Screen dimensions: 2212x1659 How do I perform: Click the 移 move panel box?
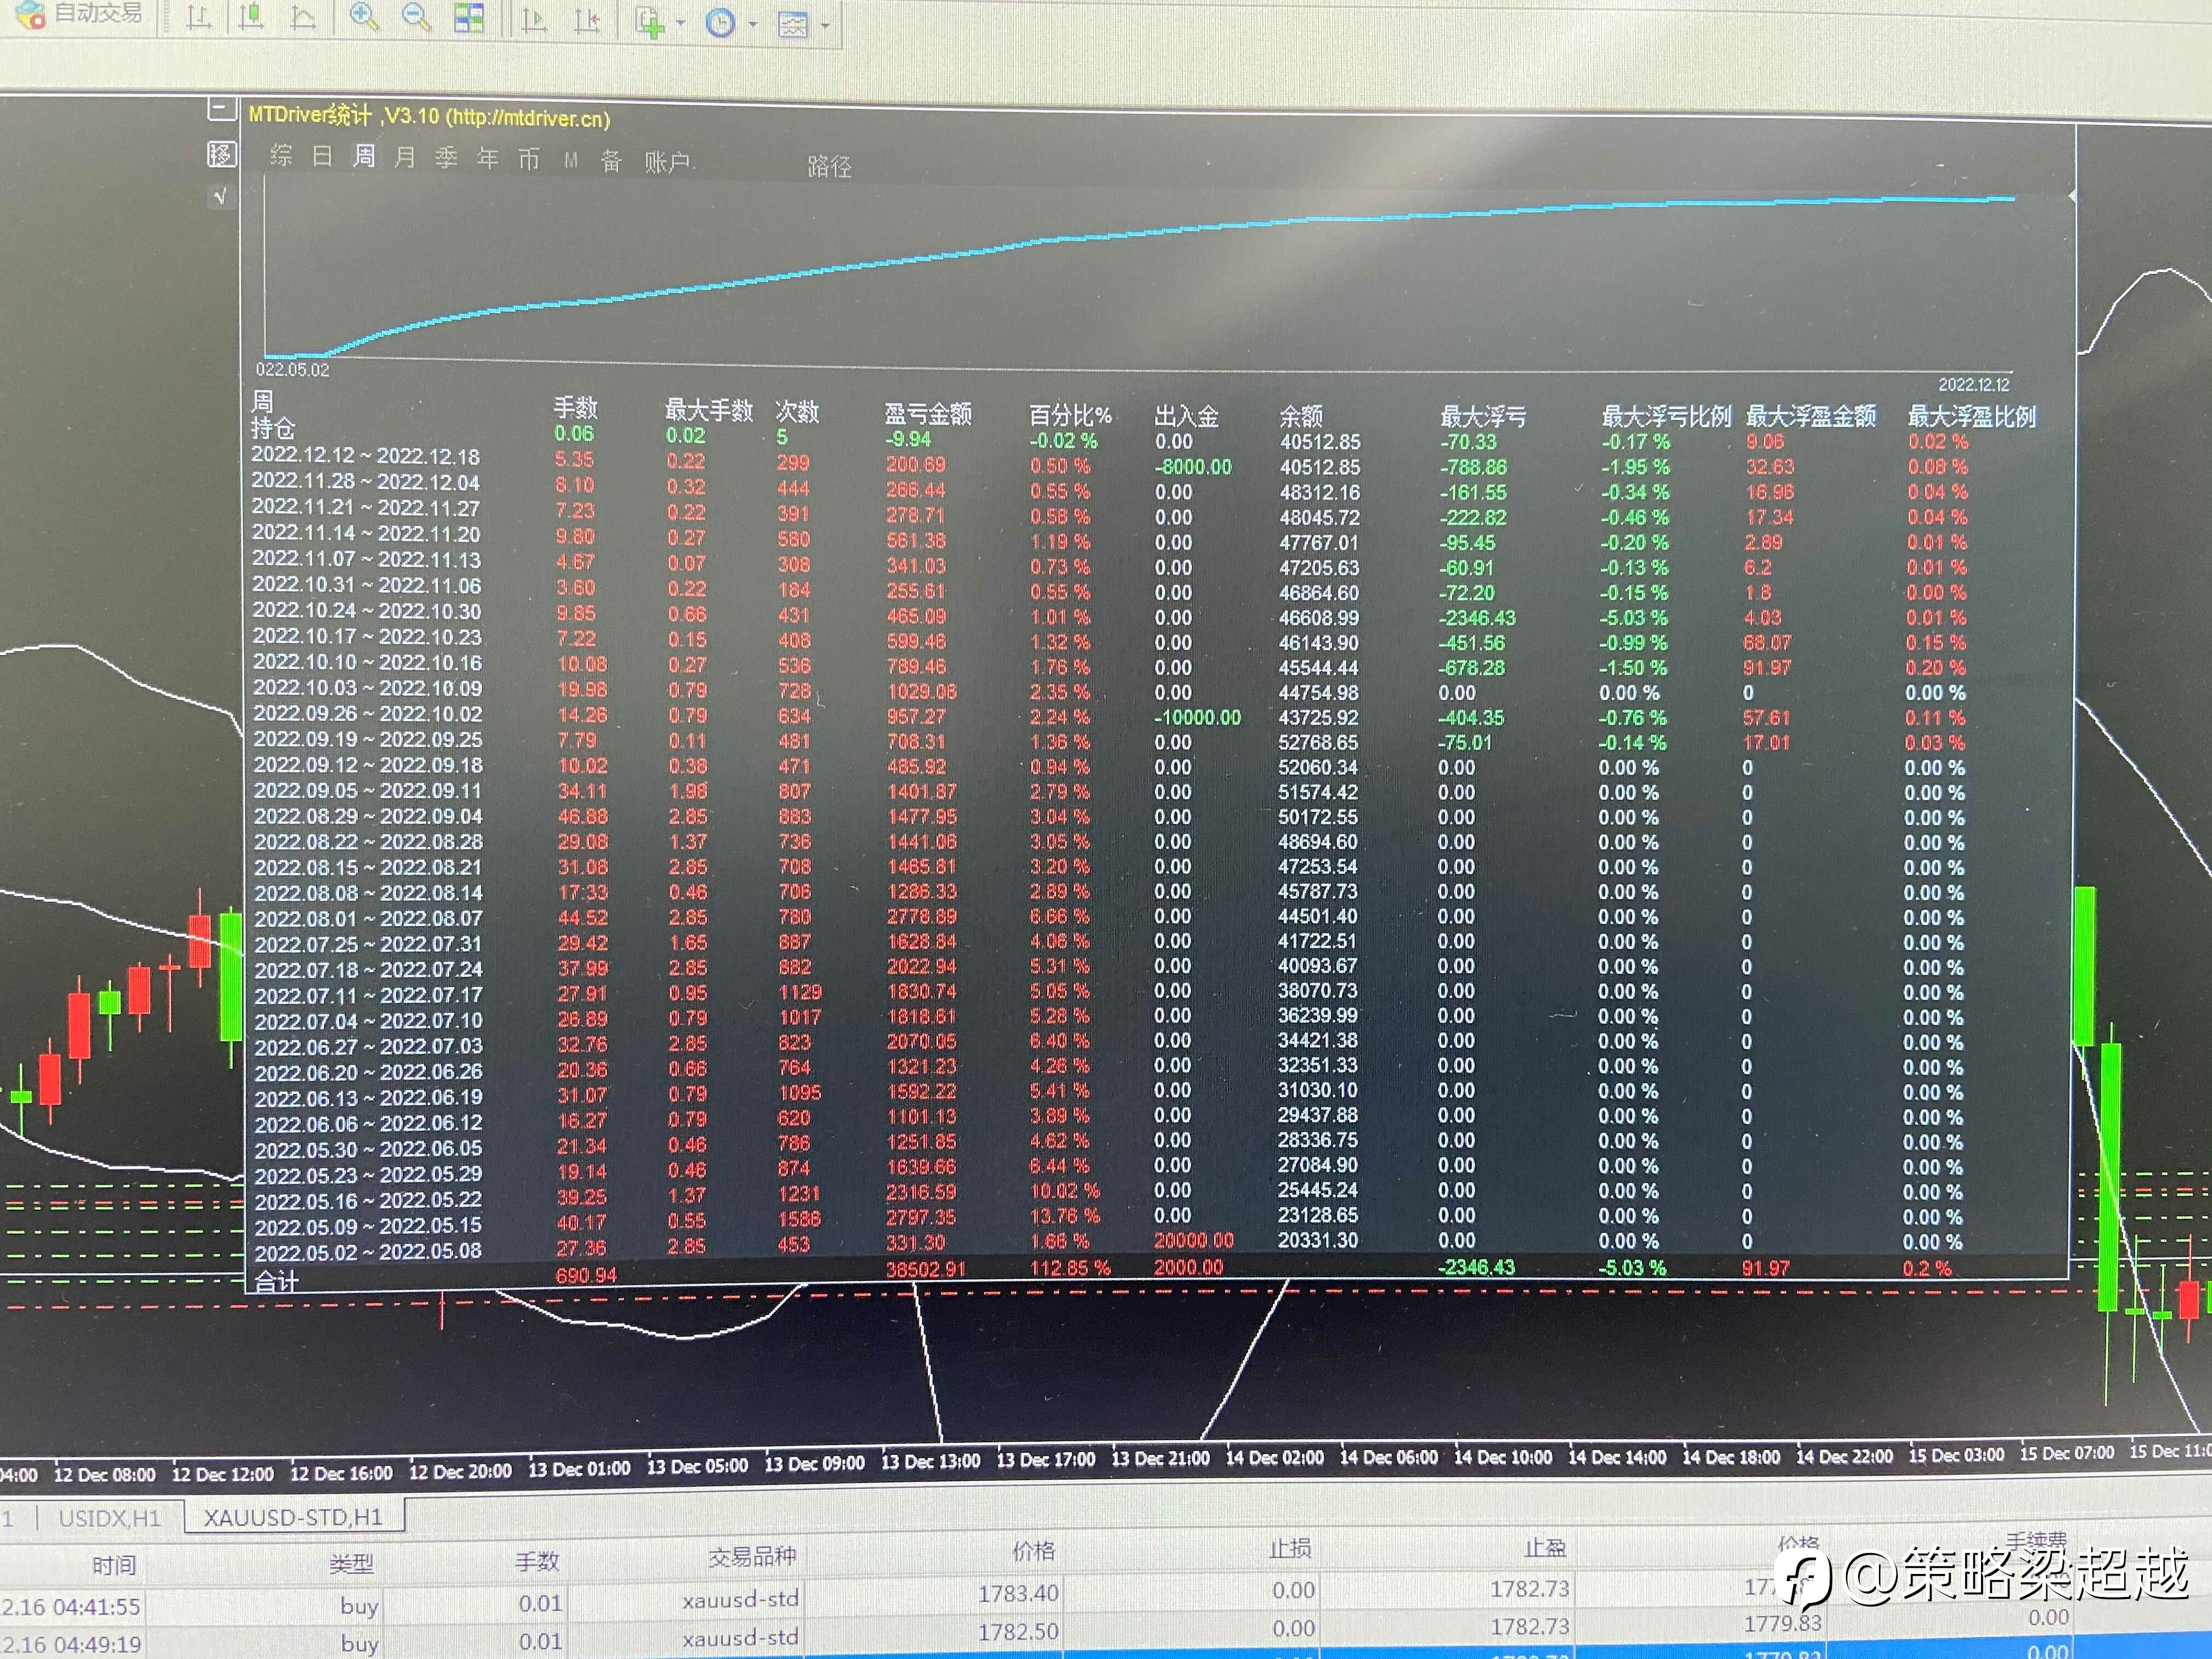221,154
